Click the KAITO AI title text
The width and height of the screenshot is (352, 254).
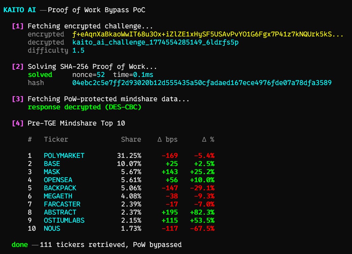click(x=20, y=10)
